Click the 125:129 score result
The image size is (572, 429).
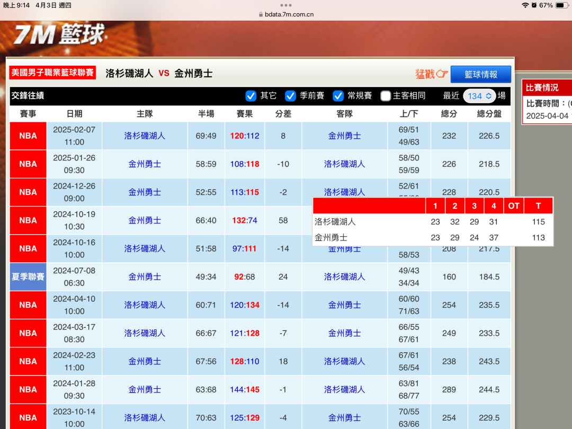pos(244,417)
